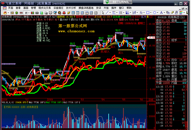Click the gray copy documents toolbar icon

click(46, 13)
